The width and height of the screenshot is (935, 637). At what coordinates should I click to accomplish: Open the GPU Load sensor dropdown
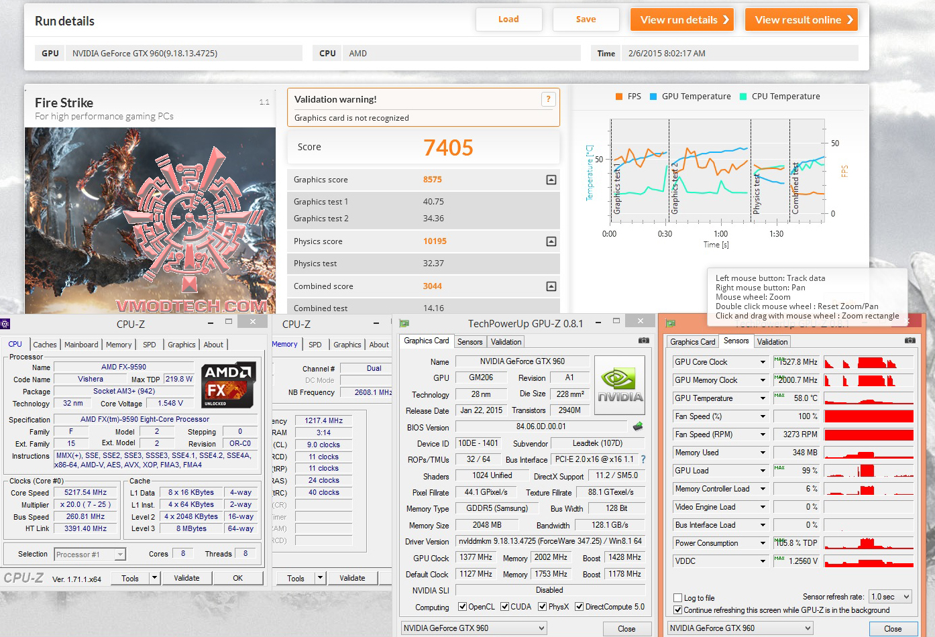763,471
